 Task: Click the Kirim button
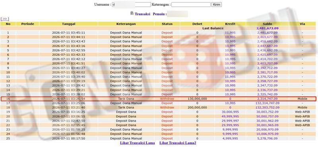click(x=217, y=4)
